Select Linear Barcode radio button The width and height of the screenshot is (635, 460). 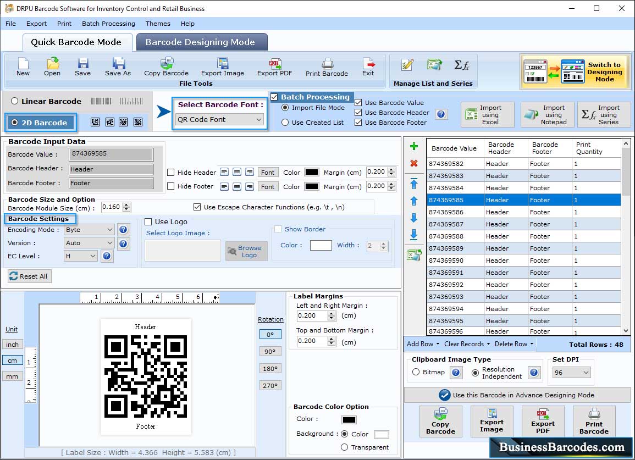pos(15,101)
